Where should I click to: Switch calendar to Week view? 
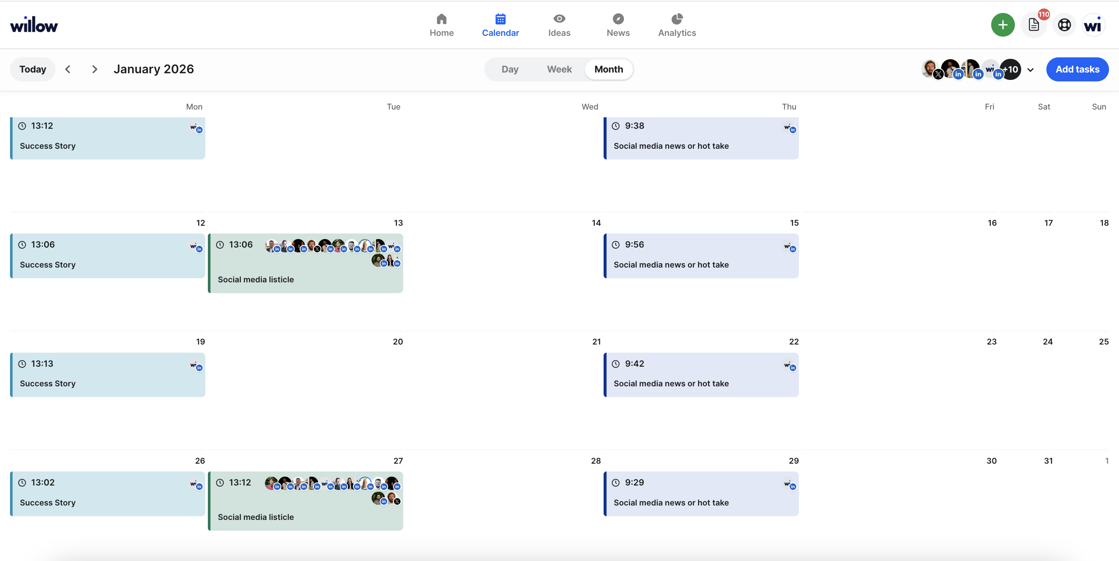pos(559,70)
